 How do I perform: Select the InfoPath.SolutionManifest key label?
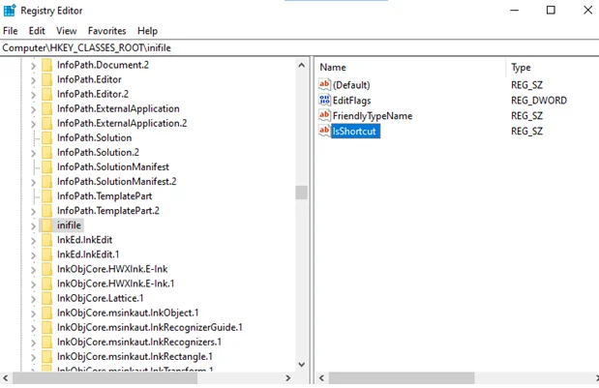pos(112,166)
